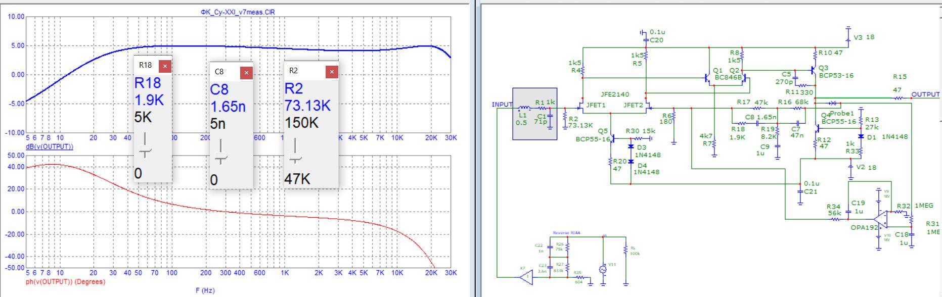Click the 73.13K value in R2 slider dialog
942x297 pixels.
[x=307, y=106]
